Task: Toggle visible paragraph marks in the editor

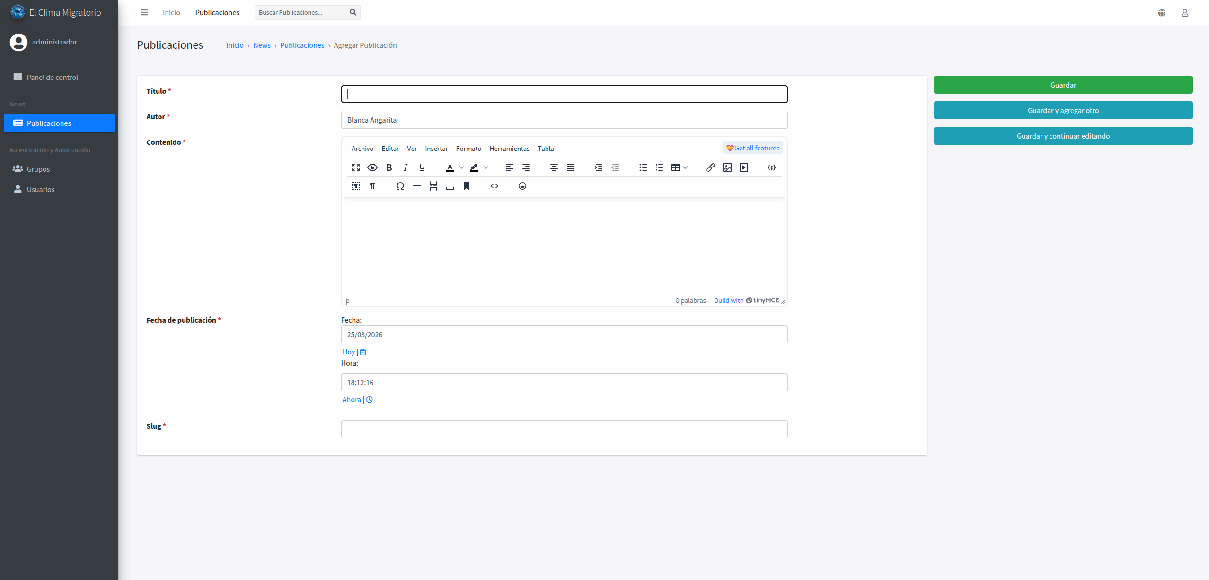Action: (372, 186)
